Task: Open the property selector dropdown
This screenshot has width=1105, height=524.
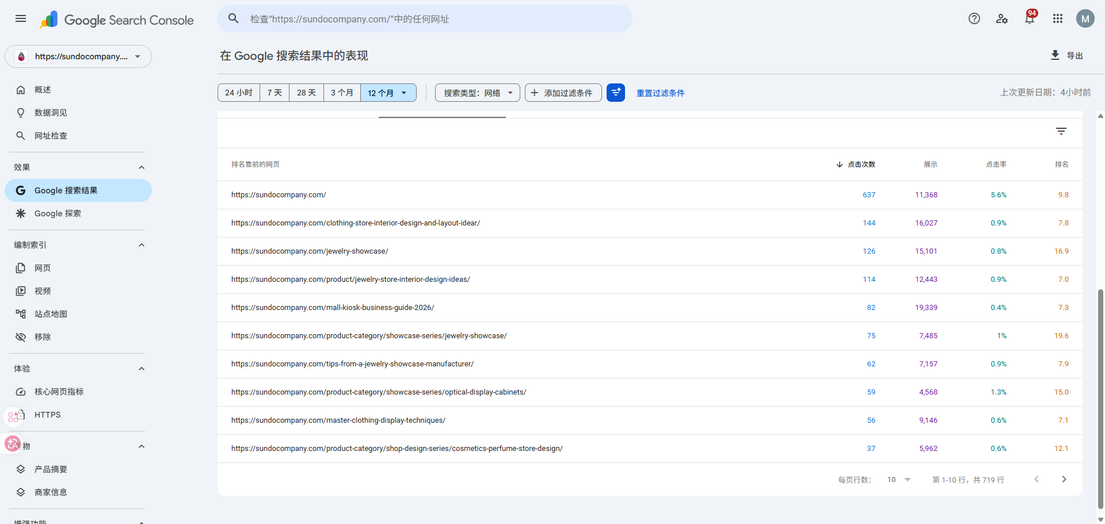Action: point(78,56)
